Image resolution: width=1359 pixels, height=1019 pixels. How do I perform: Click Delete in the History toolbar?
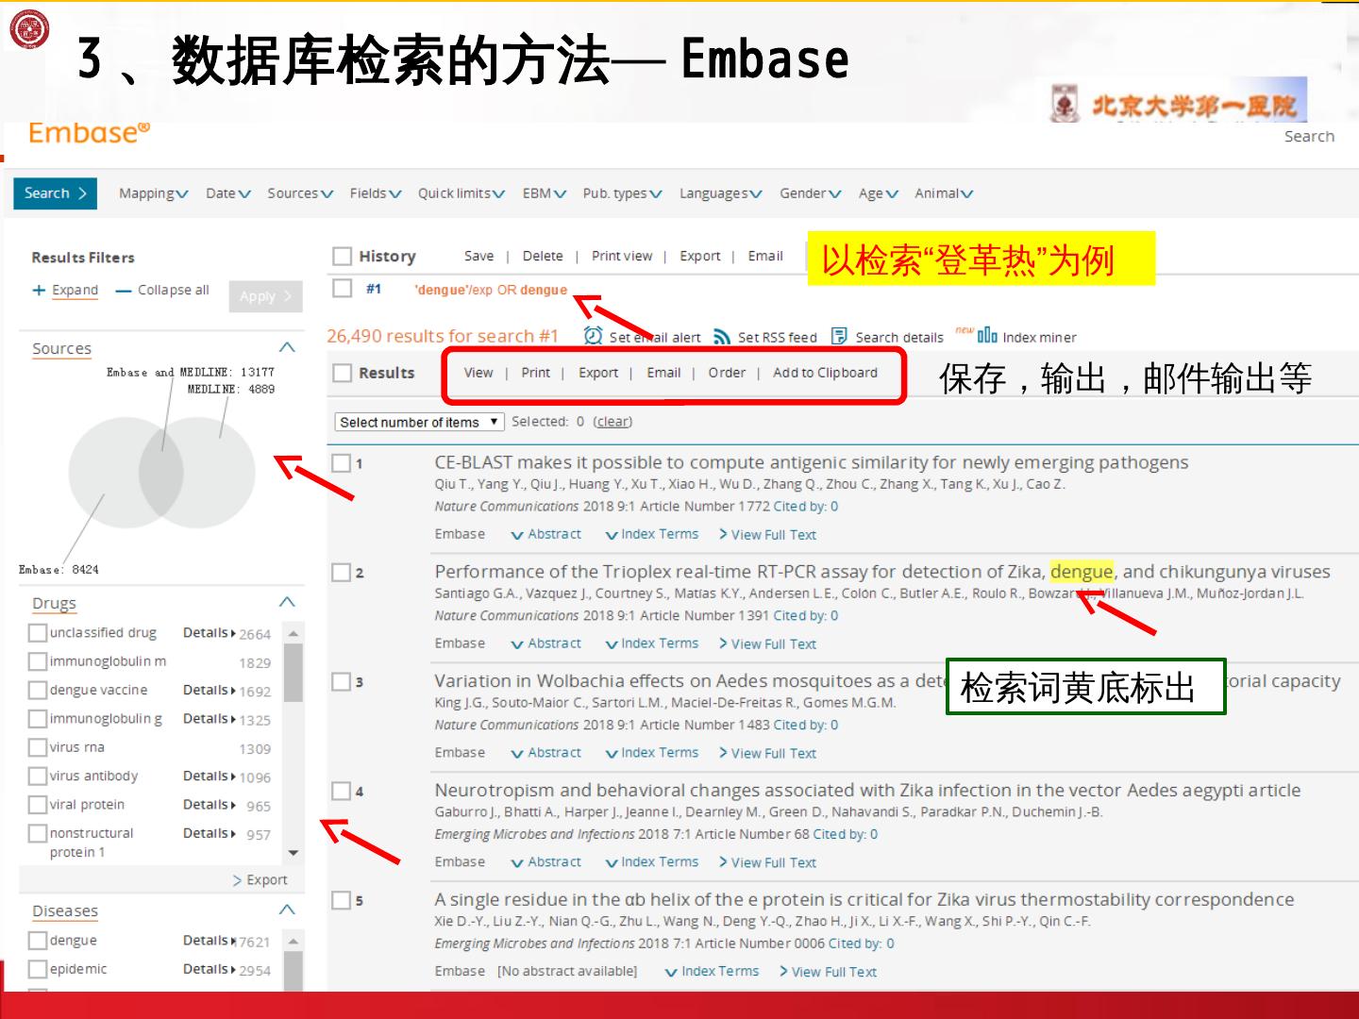point(543,256)
